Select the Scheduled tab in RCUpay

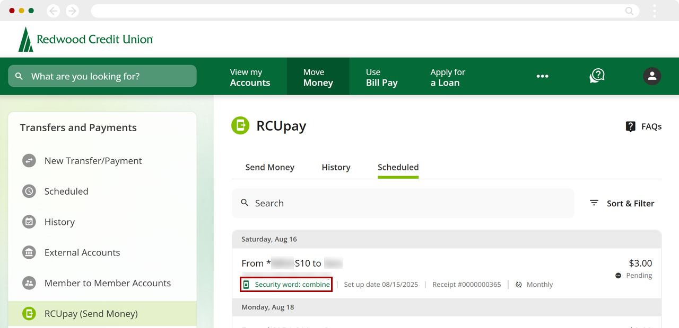(x=398, y=167)
